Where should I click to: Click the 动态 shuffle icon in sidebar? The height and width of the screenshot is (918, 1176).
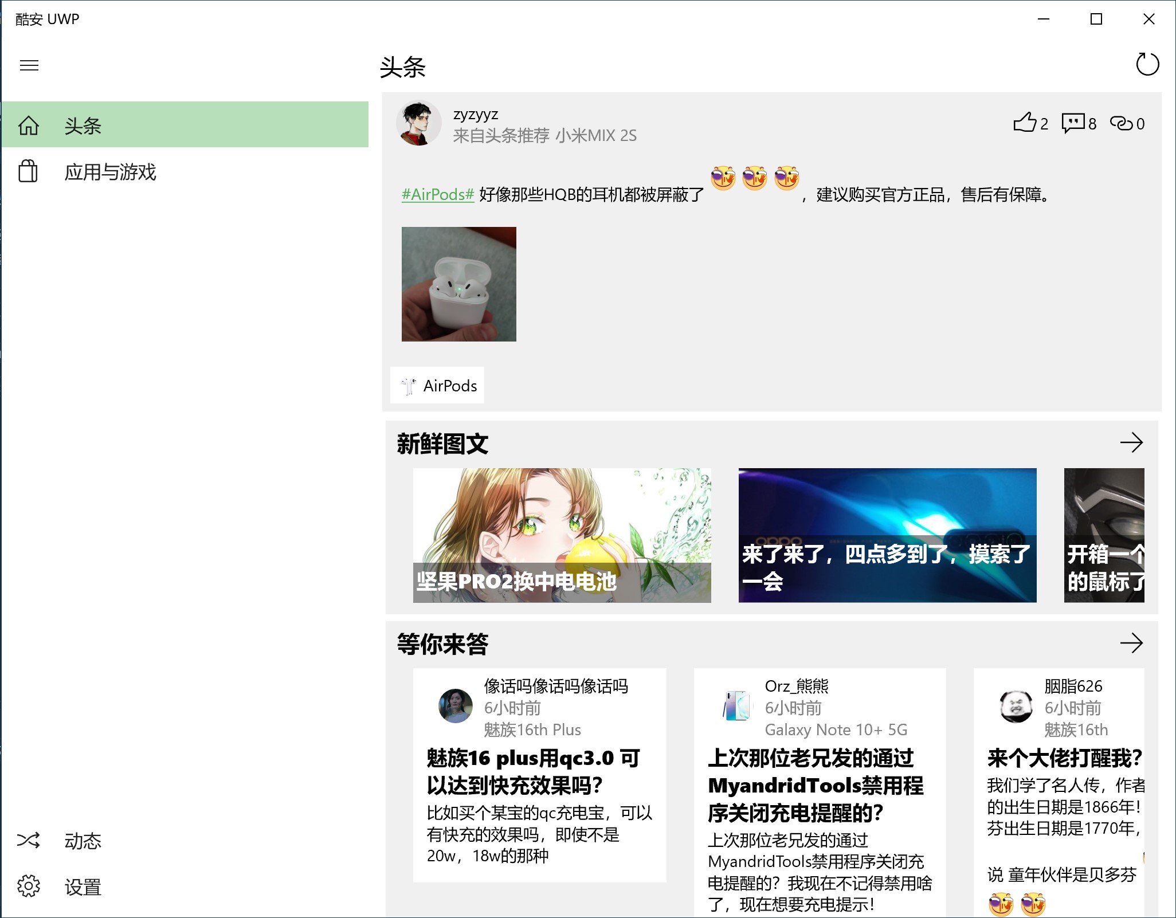click(x=29, y=840)
